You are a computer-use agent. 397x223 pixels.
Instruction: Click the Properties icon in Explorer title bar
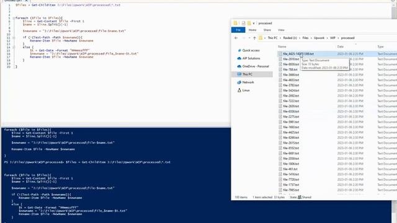[243, 24]
